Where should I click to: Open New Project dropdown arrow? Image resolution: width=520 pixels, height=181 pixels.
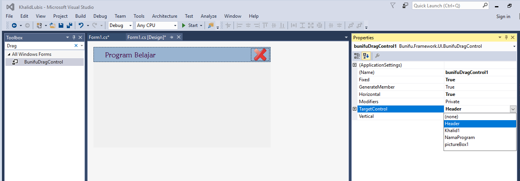click(46, 25)
